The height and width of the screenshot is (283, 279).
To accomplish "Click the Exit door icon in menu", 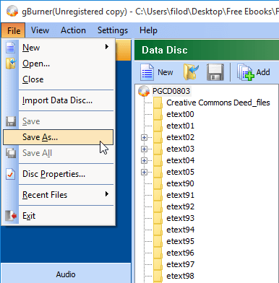I will (x=11, y=216).
